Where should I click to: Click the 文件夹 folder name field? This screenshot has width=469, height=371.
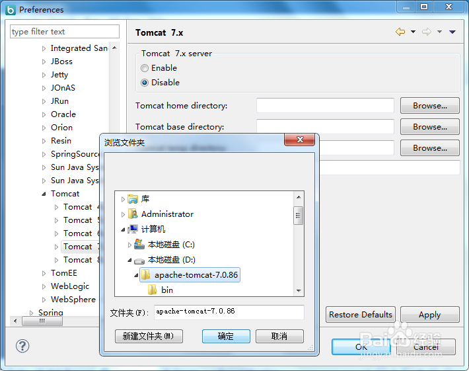(x=229, y=312)
